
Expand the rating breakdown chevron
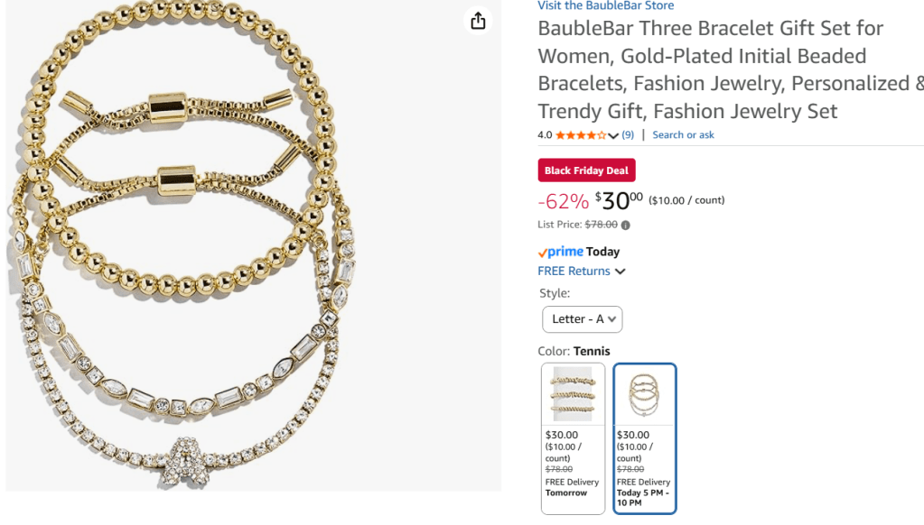tap(613, 136)
